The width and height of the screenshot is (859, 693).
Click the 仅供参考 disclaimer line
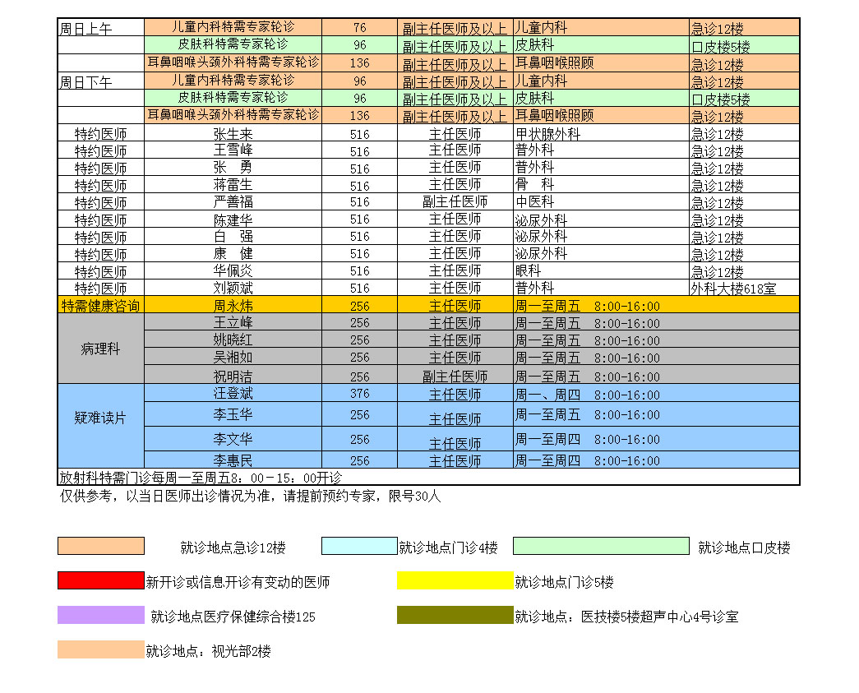[250, 497]
